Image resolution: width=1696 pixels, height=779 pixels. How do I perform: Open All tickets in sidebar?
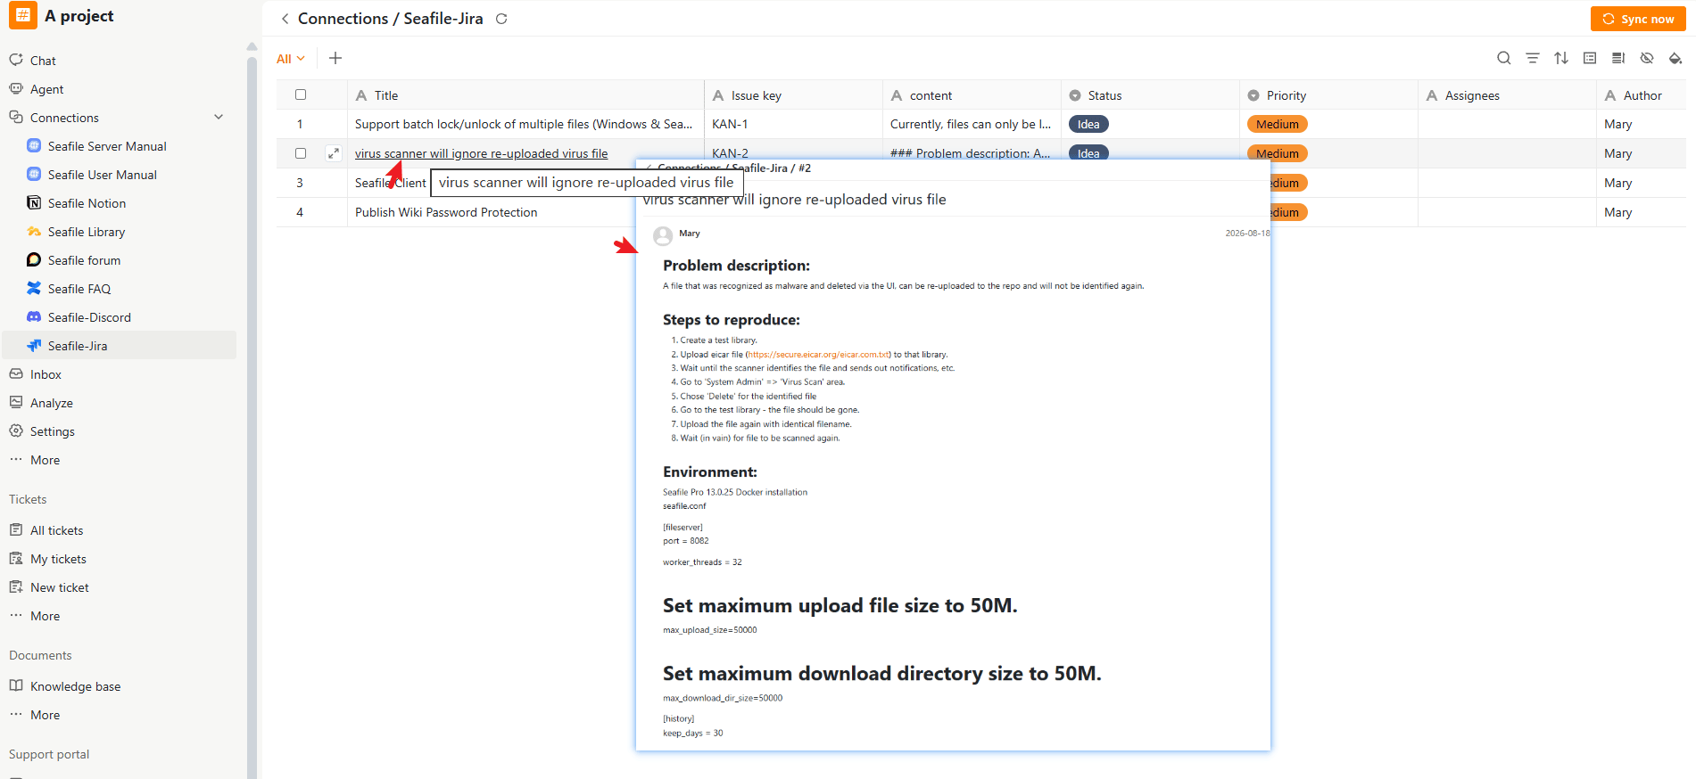click(56, 530)
